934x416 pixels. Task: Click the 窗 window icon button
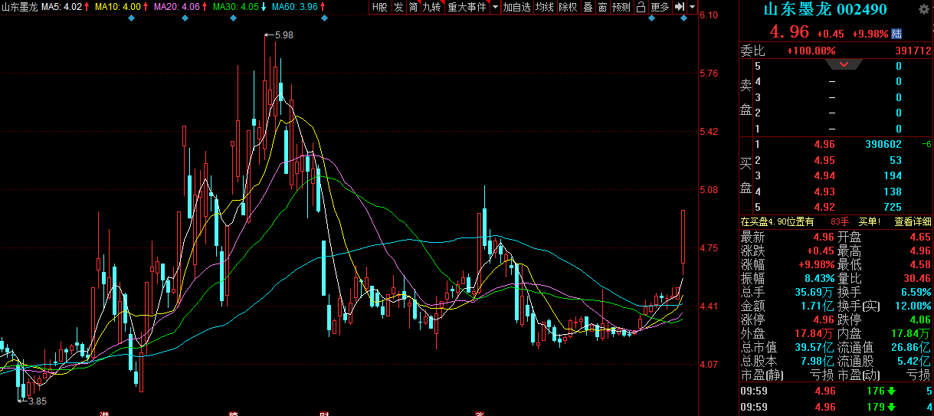tap(602, 7)
